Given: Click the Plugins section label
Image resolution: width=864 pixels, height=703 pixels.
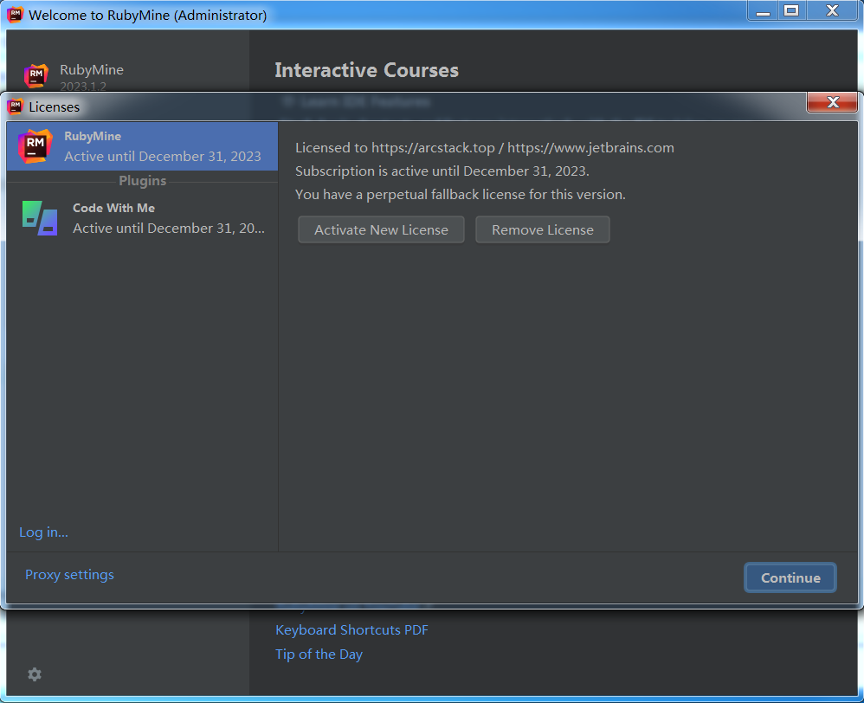Looking at the screenshot, I should tap(143, 181).
